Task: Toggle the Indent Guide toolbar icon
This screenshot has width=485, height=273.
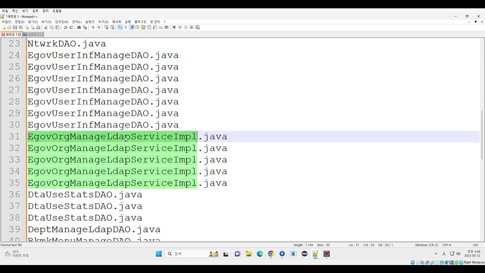Action: point(132,27)
